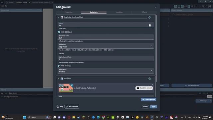Open the dropdown arrow beside Add a layer
Screen dimensions: 213x120
[x=210, y=101]
